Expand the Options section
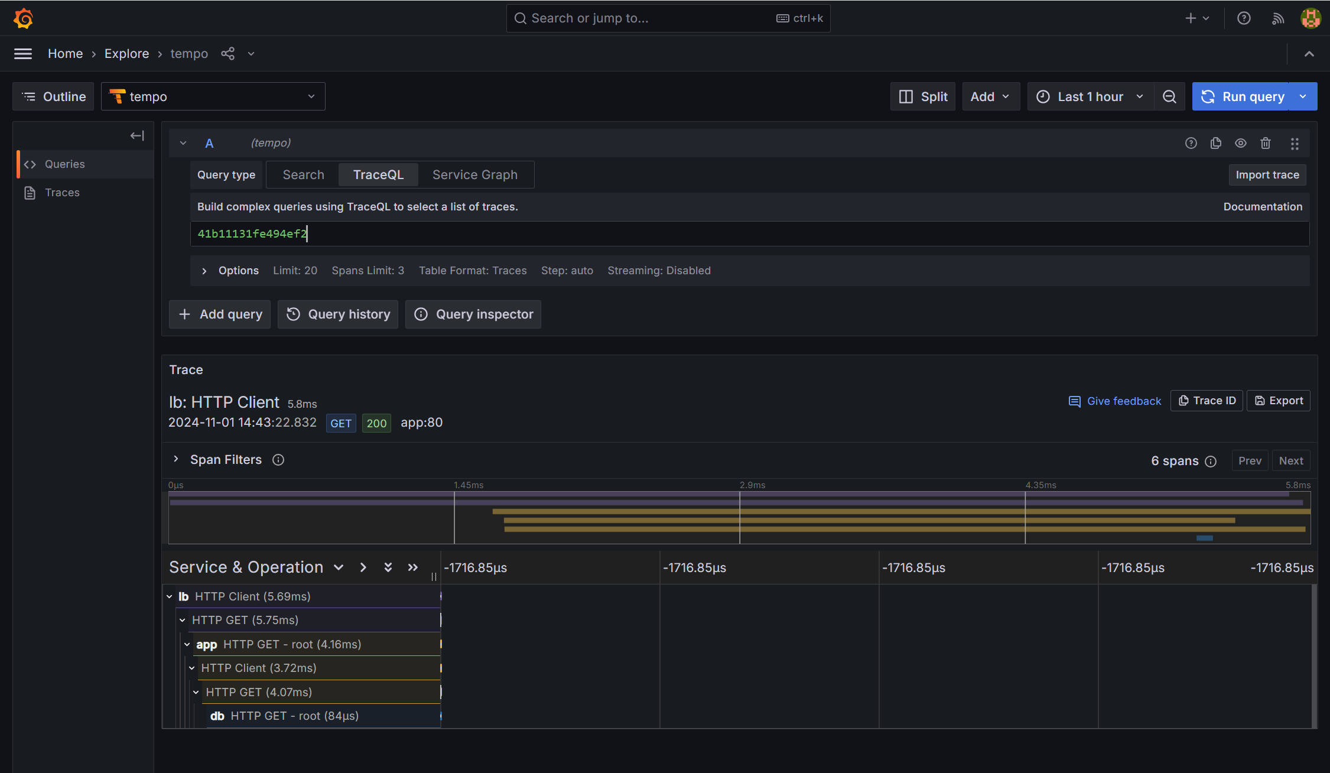1330x773 pixels. [x=204, y=271]
